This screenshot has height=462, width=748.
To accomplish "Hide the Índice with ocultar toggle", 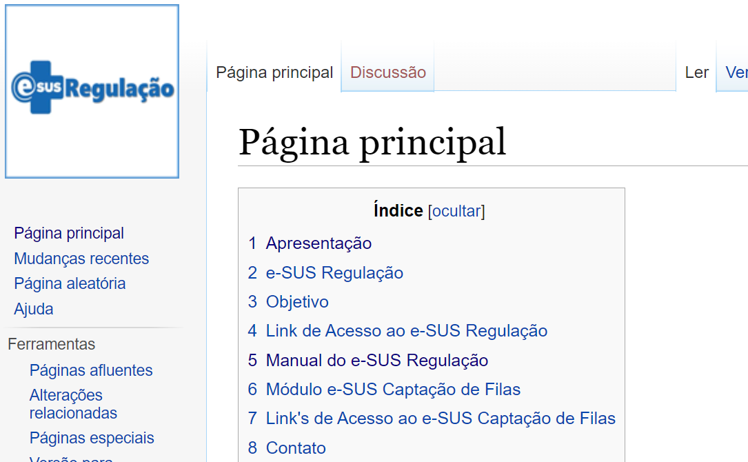I will pos(456,211).
